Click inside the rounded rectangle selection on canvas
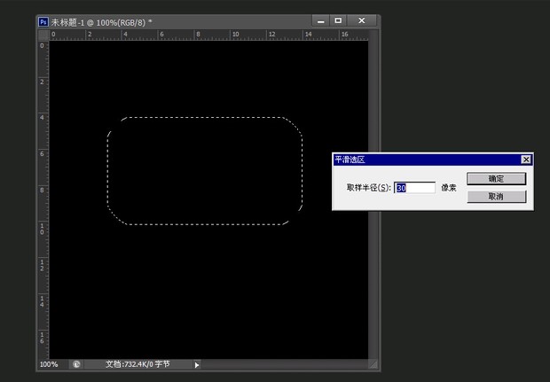Image resolution: width=550 pixels, height=382 pixels. coord(204,170)
